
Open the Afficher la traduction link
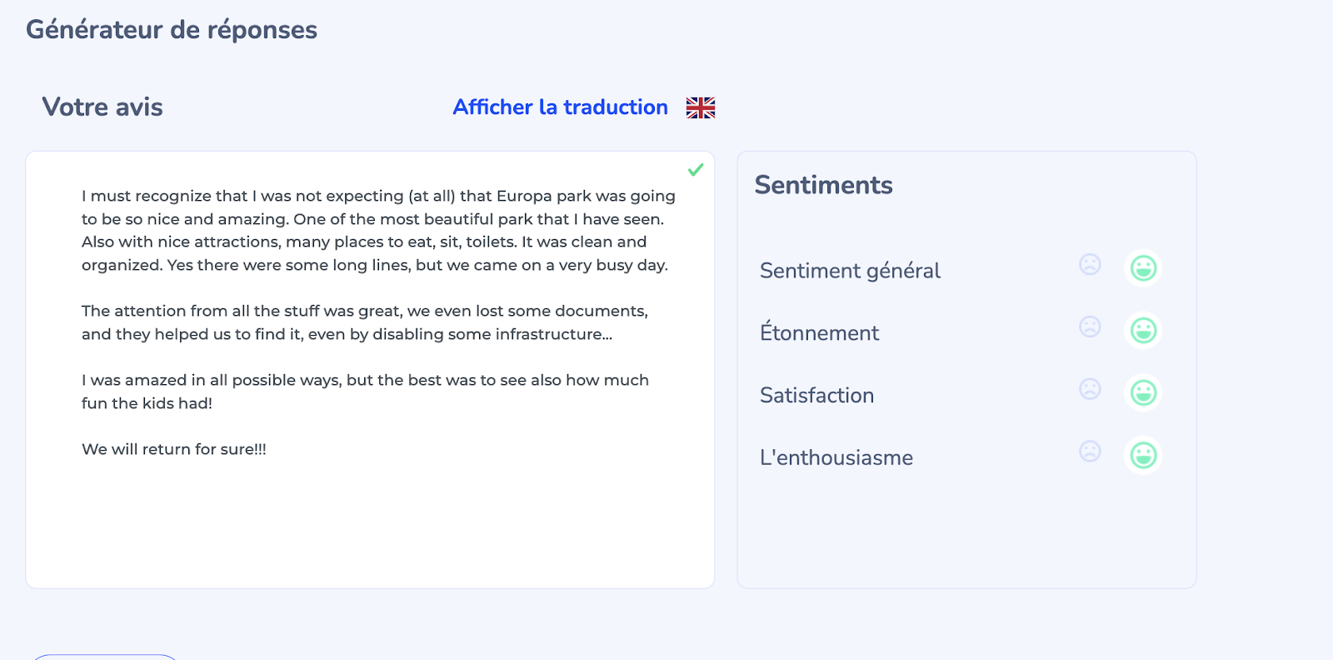coord(560,107)
